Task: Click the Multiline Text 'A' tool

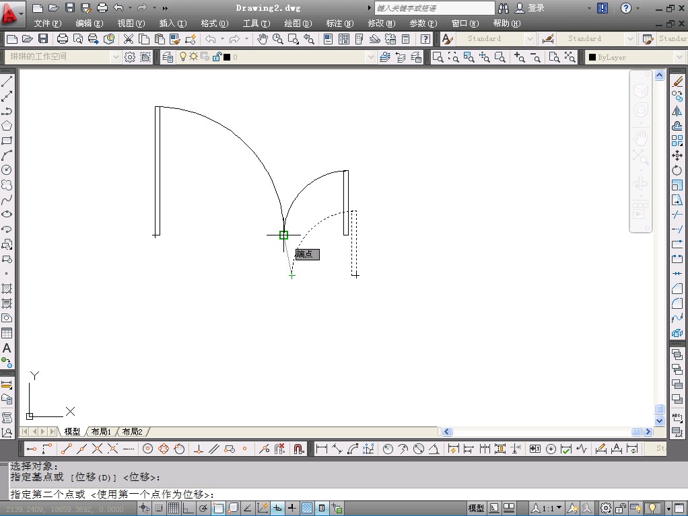Action: tap(7, 348)
